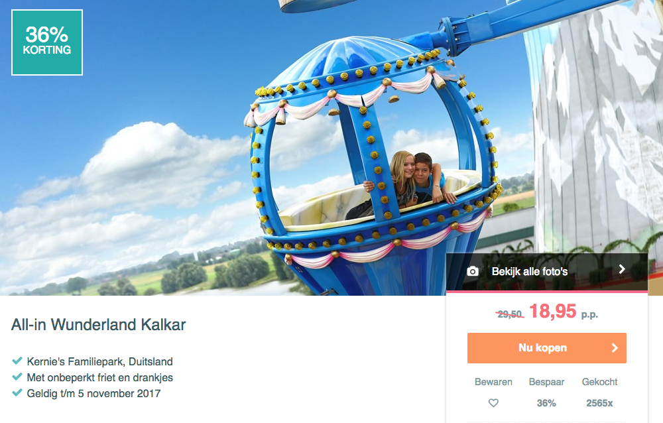
Task: Click the All-in Wunderland Kalkar title
Action: pyautogui.click(x=99, y=325)
